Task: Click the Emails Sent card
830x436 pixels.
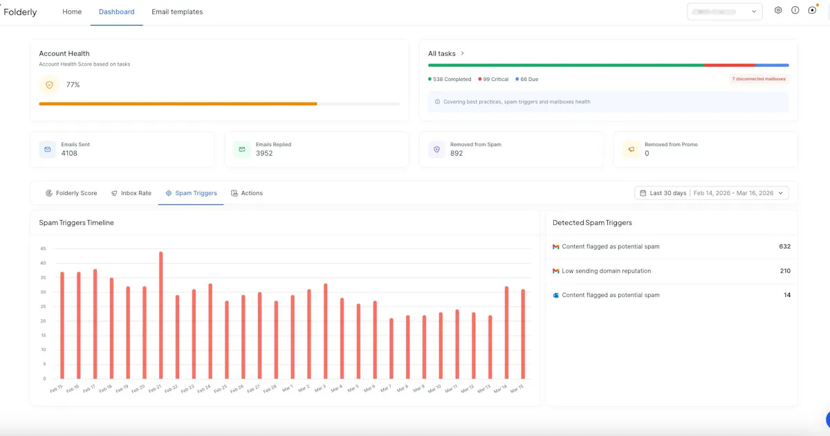Action: 122,149
